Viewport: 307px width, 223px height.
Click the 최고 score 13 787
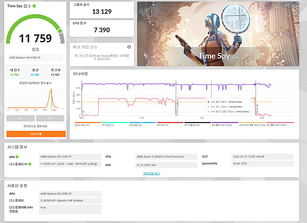(55, 75)
